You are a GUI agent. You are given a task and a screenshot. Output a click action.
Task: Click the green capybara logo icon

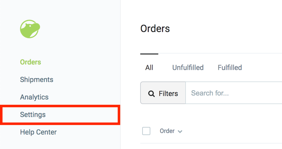coord(30,28)
